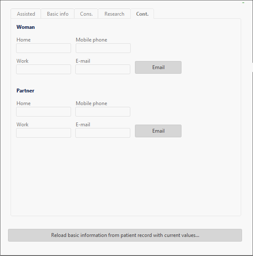Image resolution: width=253 pixels, height=256 pixels.
Task: Click the Mobile phone label in Woman section
Action: 91,40
